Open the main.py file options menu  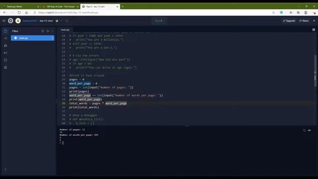click(x=52, y=38)
